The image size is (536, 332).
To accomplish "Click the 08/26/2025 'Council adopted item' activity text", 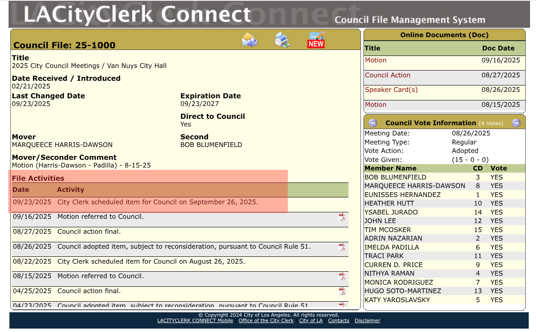I will point(184,247).
